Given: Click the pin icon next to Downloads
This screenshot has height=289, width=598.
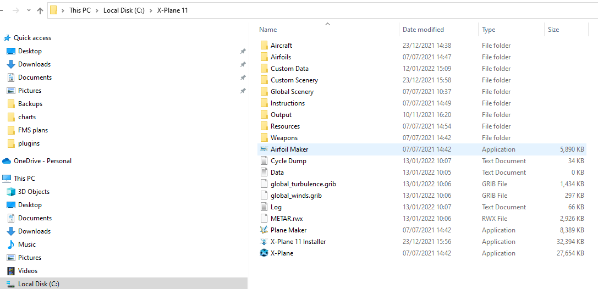Looking at the screenshot, I should (x=243, y=64).
